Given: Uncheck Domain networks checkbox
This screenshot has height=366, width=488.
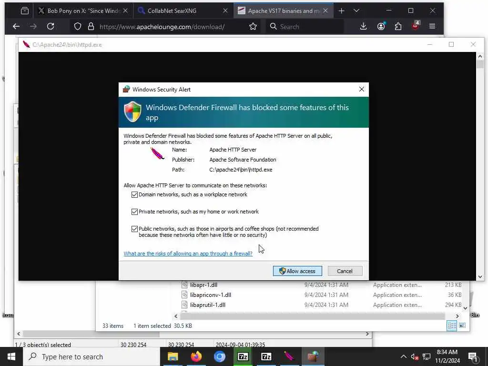Looking at the screenshot, I should tap(134, 195).
